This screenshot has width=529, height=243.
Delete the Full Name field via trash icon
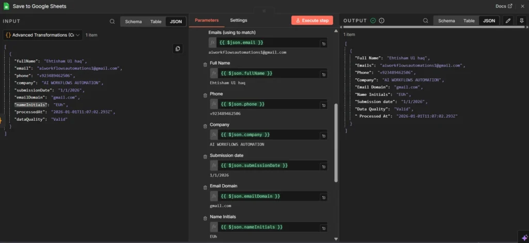tap(205, 63)
